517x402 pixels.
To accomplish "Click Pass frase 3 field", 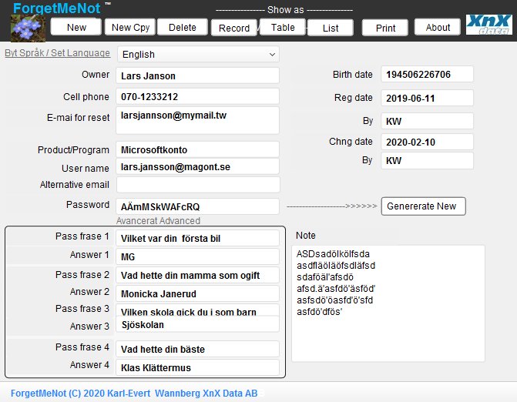I will (x=197, y=310).
